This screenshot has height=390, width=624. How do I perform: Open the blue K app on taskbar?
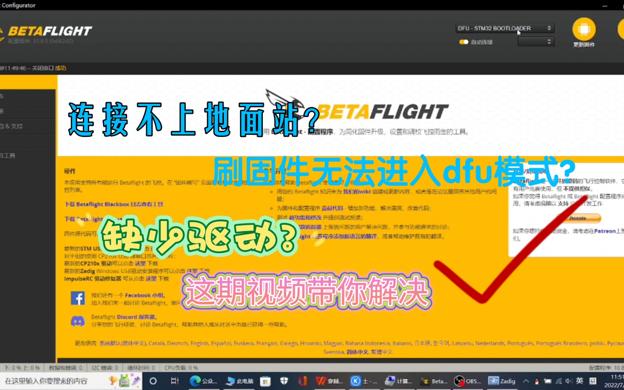(363, 381)
